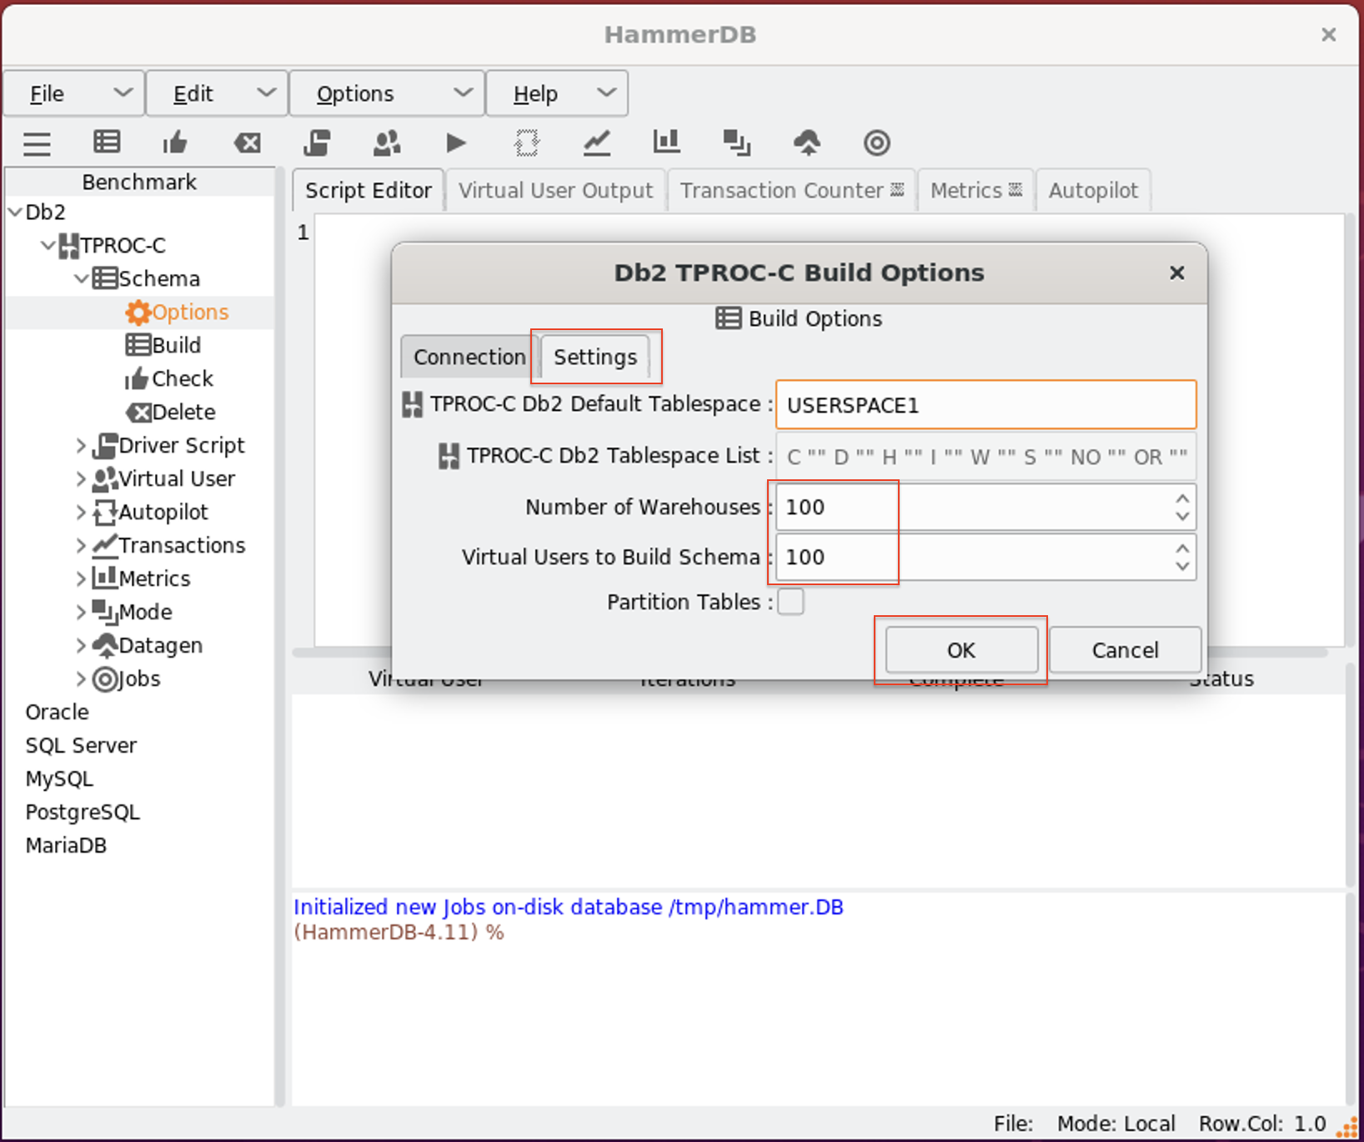This screenshot has height=1142, width=1364.
Task: Increase Number of Warehouses with up arrow
Action: coord(1181,498)
